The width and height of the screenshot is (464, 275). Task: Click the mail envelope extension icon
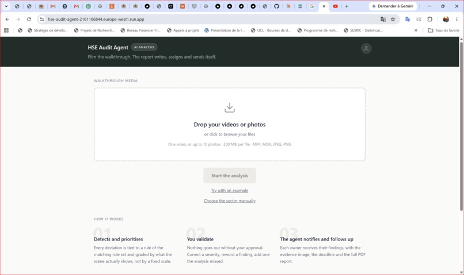[x=419, y=19]
